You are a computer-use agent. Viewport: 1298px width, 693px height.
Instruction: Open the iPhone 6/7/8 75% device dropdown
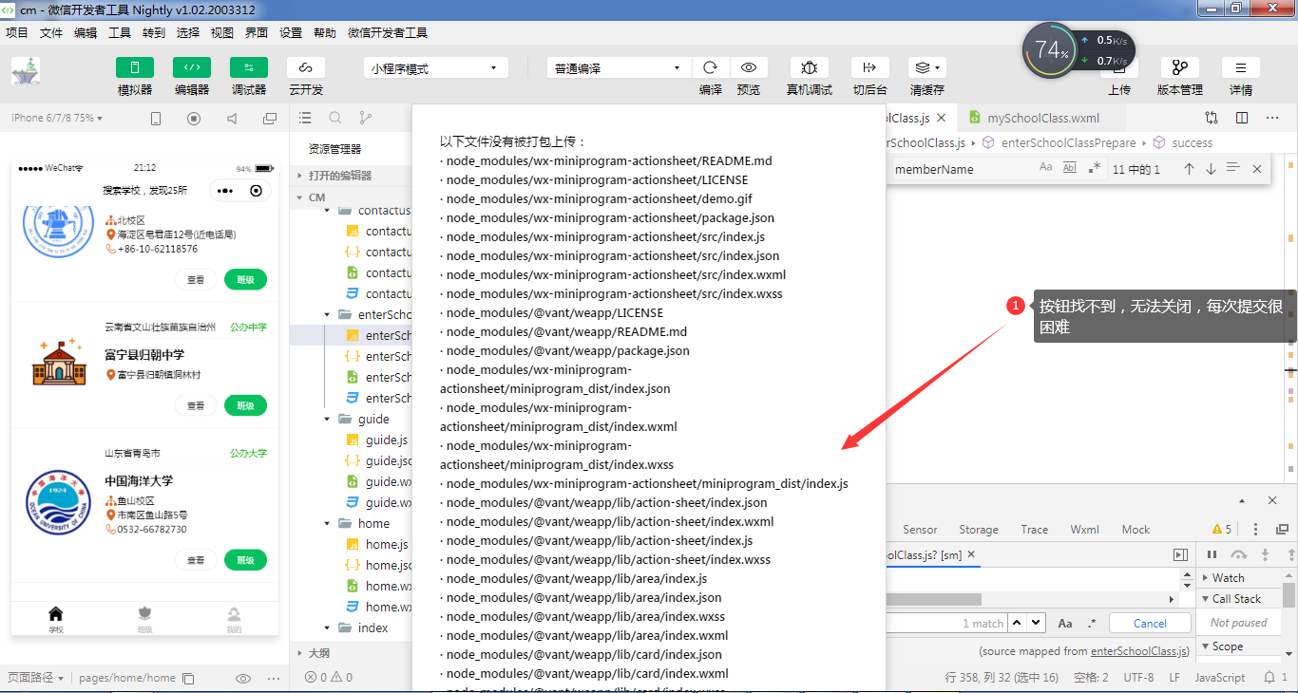click(x=57, y=118)
